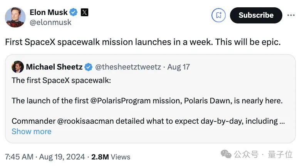This screenshot has width=302, height=166.
Task: Open the quoted tweet's spacewalk headline
Action: [61, 81]
